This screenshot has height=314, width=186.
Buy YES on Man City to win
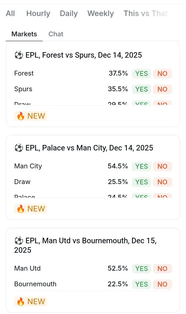point(142,166)
